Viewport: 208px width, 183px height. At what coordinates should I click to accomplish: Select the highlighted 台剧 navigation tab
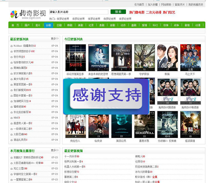pos(49,25)
